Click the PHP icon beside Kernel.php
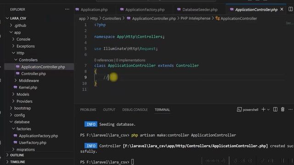This screenshot has height=165, width=294. tap(15, 88)
